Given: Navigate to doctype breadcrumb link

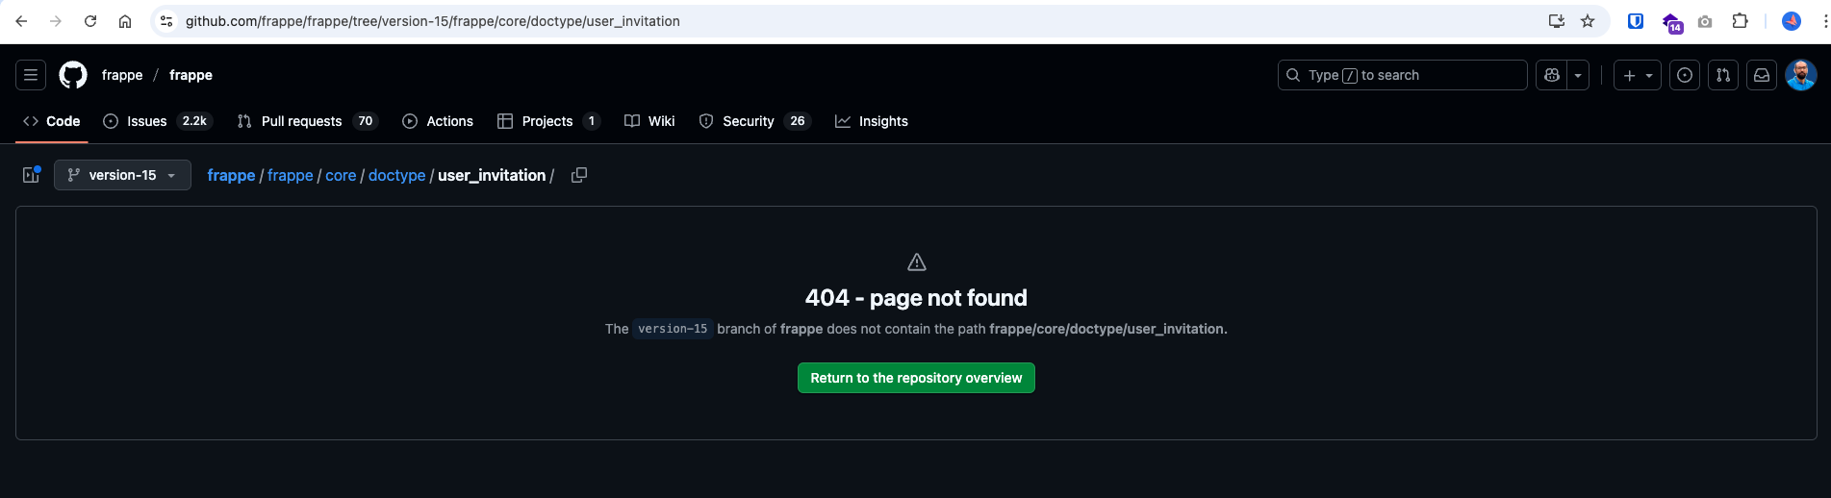Looking at the screenshot, I should pos(396,175).
